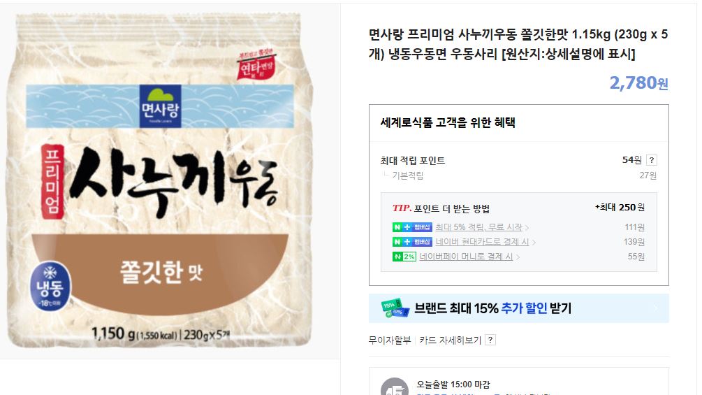702x395 pixels.
Task: Open 카드 자세히보기 details
Action: (450, 340)
